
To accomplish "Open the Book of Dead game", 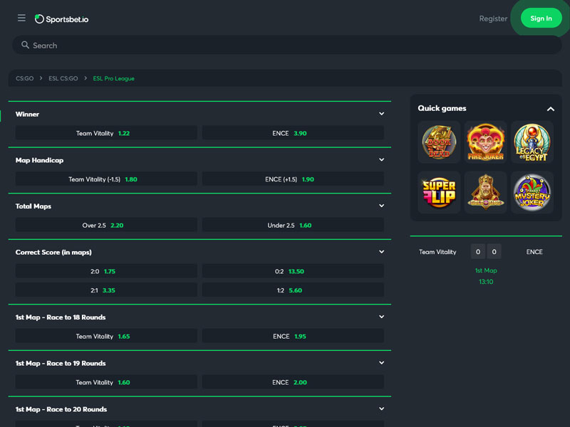I will tap(439, 142).
